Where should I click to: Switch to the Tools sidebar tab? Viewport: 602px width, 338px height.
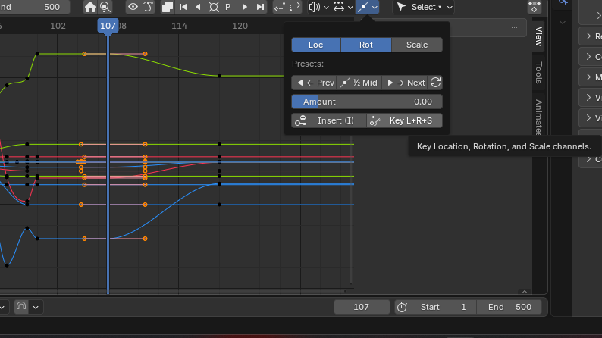539,74
